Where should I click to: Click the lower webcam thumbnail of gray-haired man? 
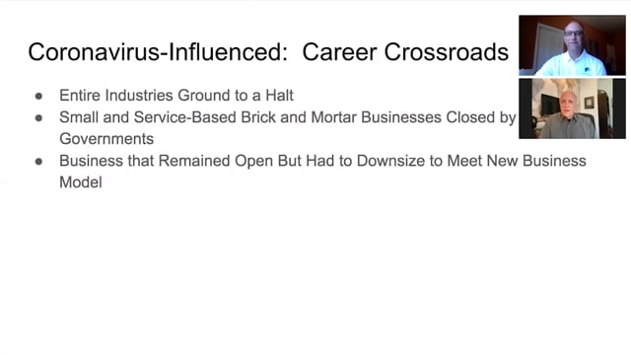[x=572, y=108]
